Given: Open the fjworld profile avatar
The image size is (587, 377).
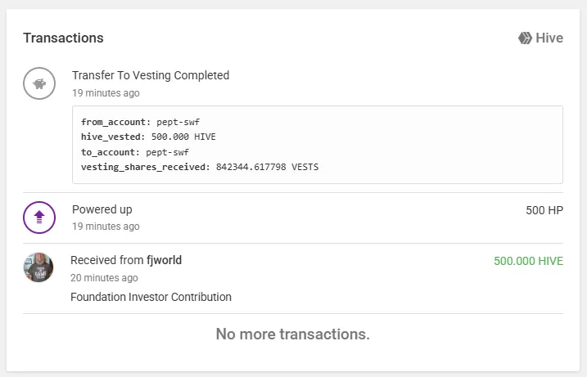Looking at the screenshot, I should (x=38, y=267).
